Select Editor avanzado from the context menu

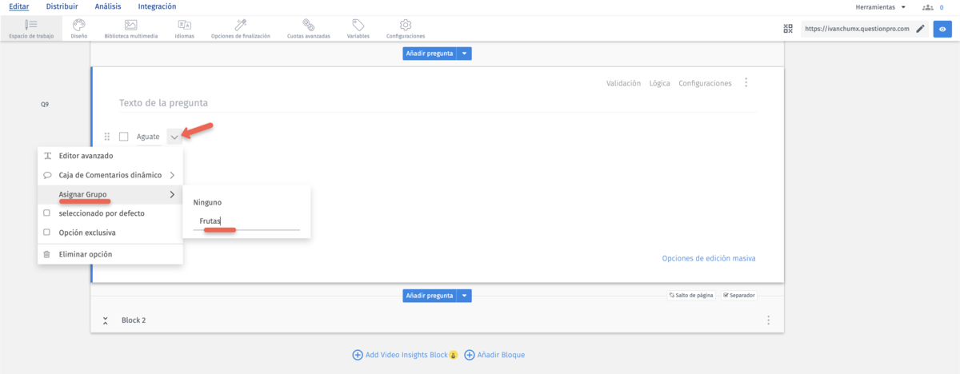[x=110, y=156]
